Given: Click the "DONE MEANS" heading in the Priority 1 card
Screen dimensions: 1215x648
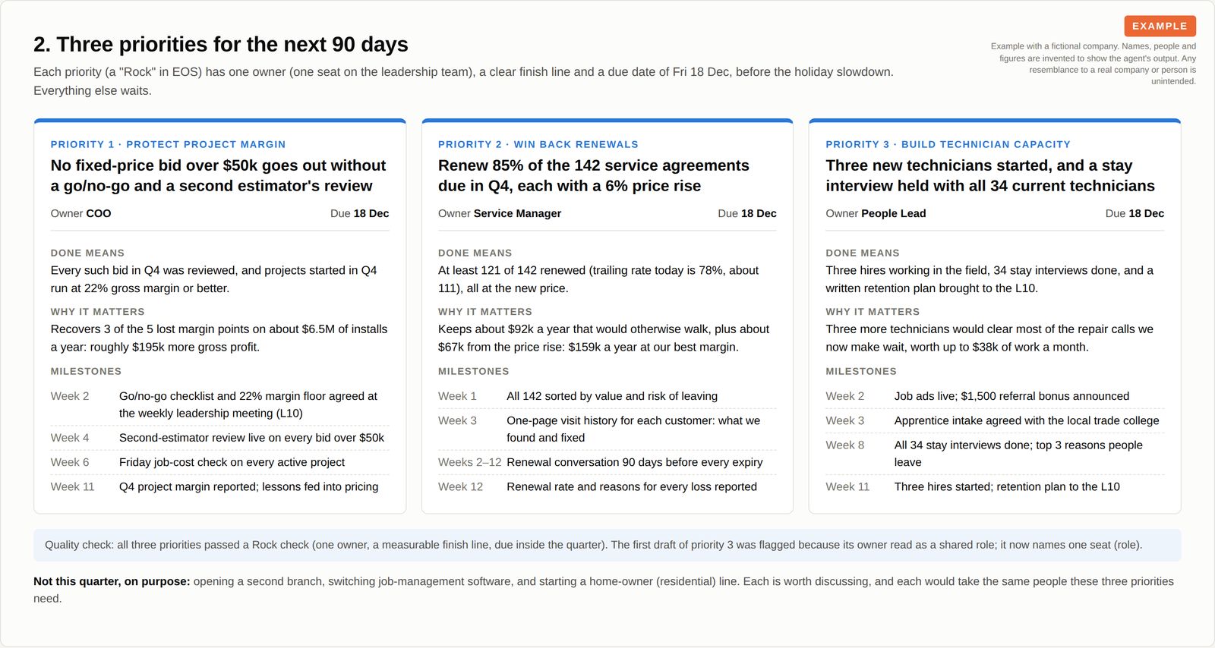Looking at the screenshot, I should tap(87, 253).
